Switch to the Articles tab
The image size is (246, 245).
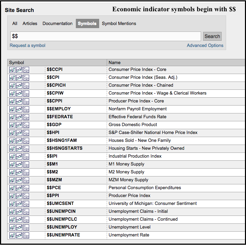30,24
